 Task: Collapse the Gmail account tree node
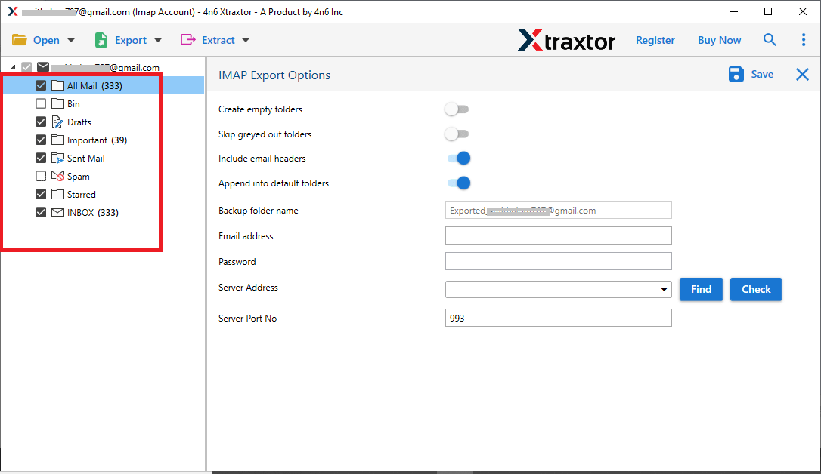pos(11,66)
